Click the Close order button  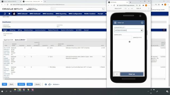(29, 84)
